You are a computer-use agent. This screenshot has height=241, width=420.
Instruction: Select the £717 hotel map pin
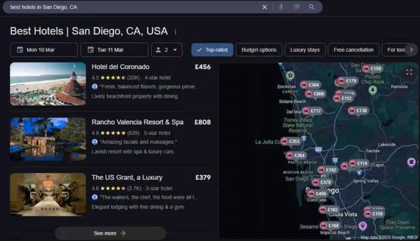point(313,111)
